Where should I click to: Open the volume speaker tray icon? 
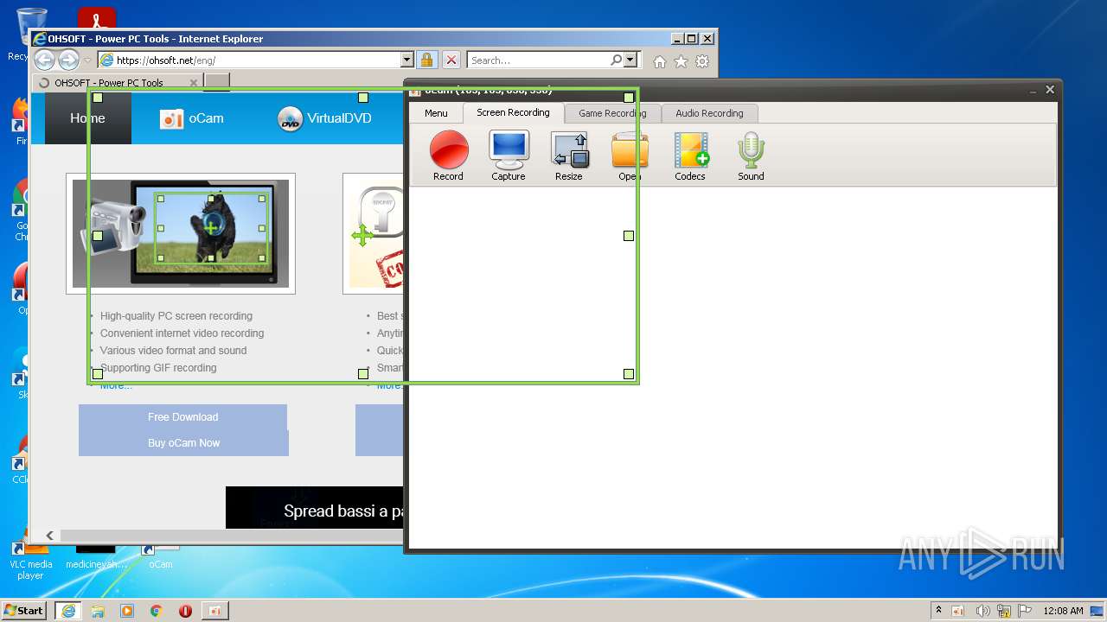pos(982,611)
